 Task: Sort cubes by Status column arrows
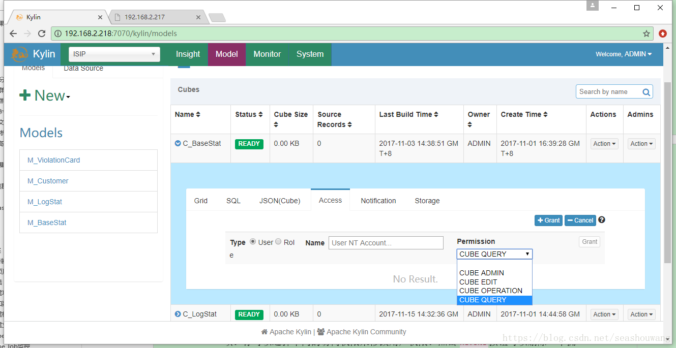coord(260,115)
